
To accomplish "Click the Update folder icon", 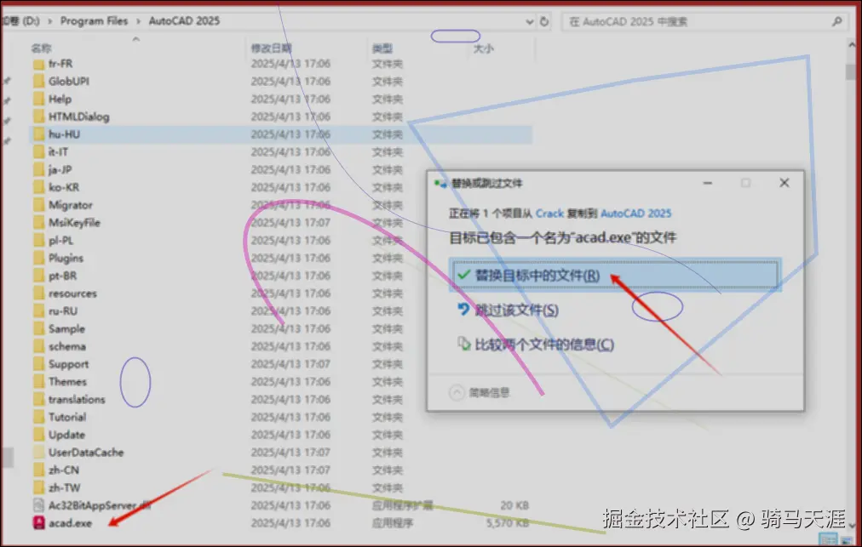I will coord(38,435).
